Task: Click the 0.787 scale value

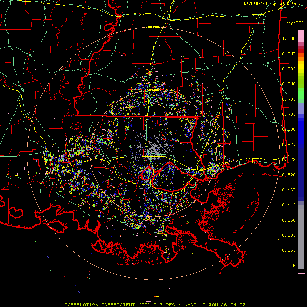Action: pyautogui.click(x=289, y=99)
